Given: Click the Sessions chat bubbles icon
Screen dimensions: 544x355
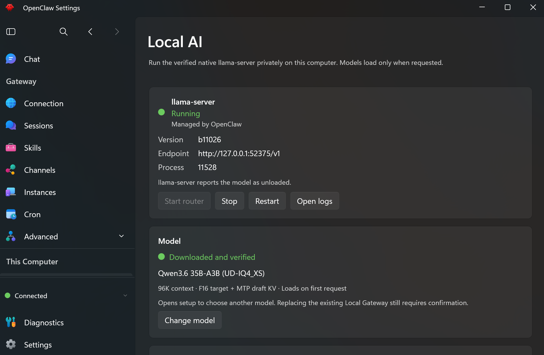Looking at the screenshot, I should [11, 125].
